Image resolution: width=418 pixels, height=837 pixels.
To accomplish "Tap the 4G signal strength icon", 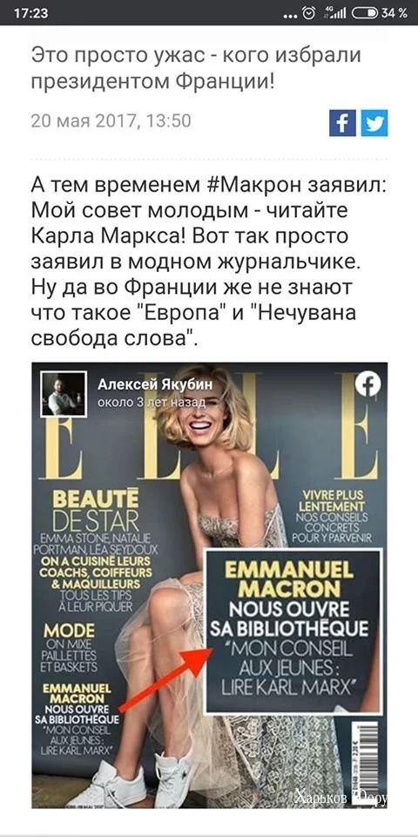I will pos(334,14).
